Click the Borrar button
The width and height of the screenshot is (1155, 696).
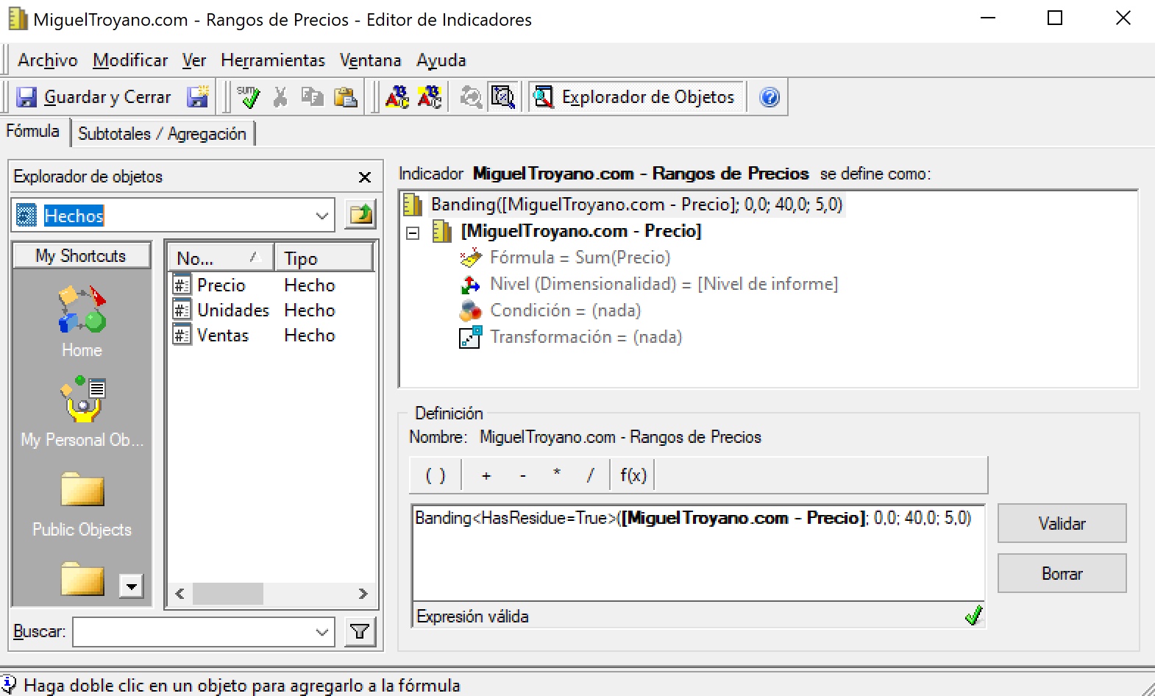1062,574
